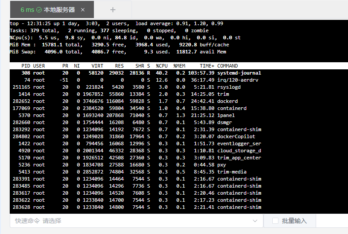
Task: Click containerd-shim row with PID 283628
Action: coord(135,207)
